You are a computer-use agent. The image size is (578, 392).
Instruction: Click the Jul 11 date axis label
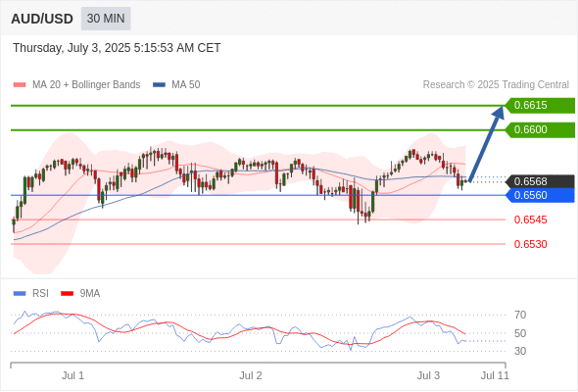tap(495, 375)
